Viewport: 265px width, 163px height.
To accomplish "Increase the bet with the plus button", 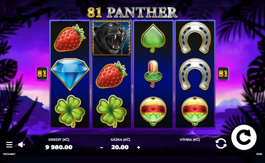I will (139, 147).
